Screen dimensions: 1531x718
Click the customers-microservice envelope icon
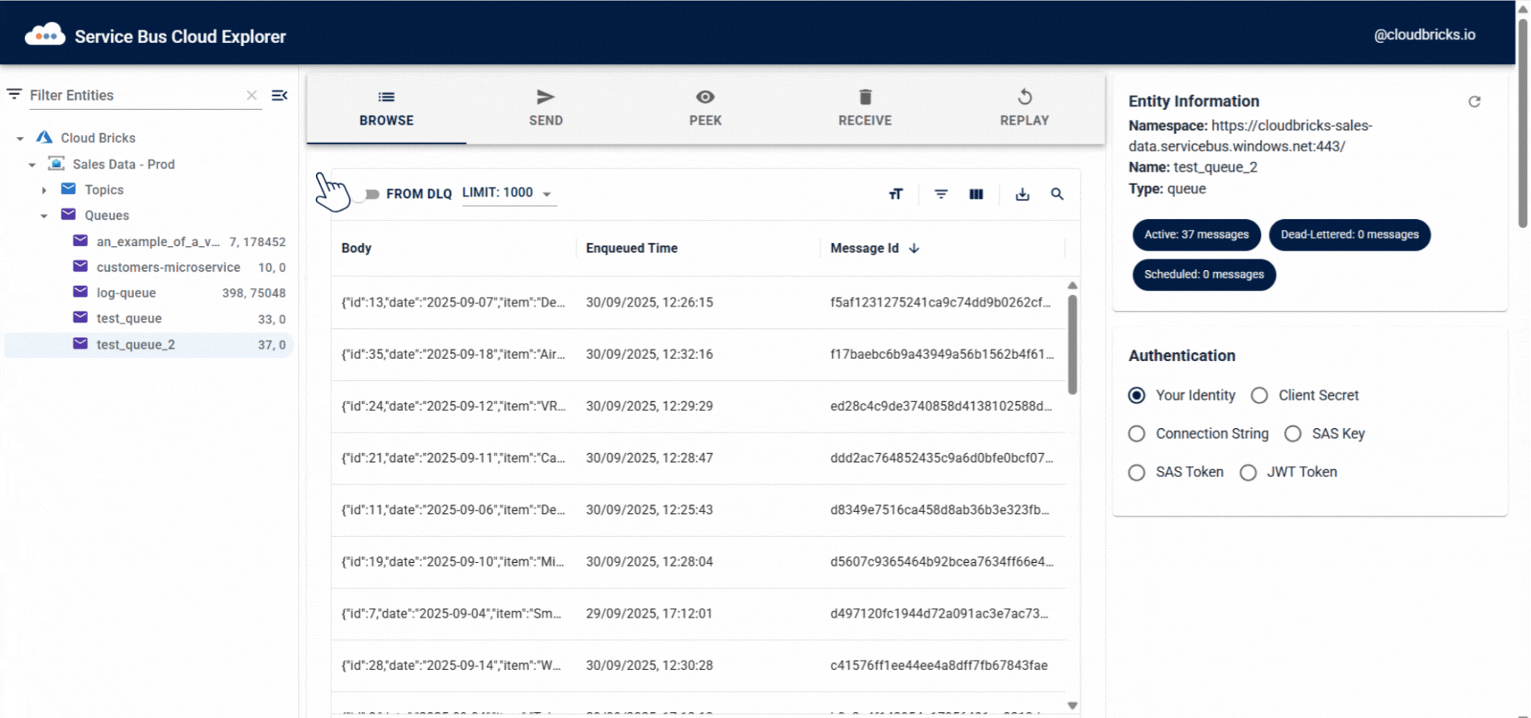click(81, 266)
